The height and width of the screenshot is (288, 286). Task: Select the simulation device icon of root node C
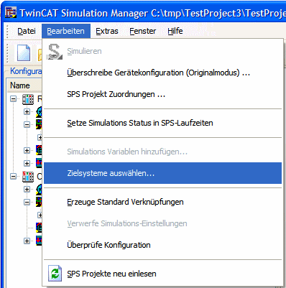pos(28,177)
